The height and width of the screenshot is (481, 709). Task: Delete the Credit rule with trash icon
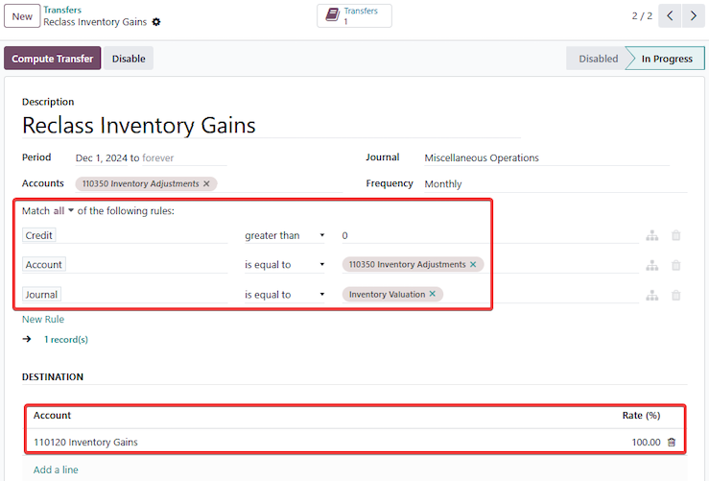pos(676,235)
